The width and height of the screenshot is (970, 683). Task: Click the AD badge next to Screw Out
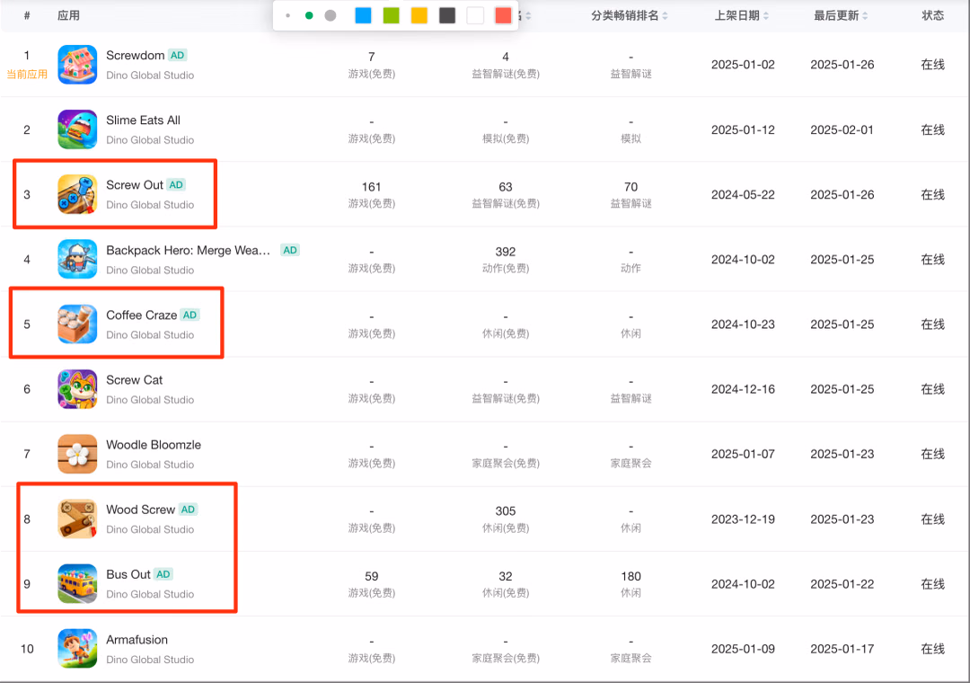click(176, 184)
